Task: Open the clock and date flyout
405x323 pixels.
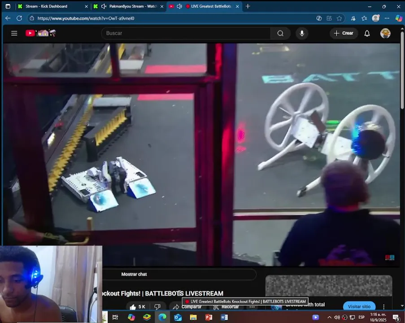Action: click(x=378, y=317)
